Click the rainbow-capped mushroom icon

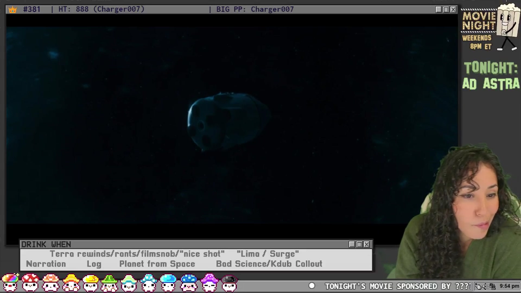(10, 283)
